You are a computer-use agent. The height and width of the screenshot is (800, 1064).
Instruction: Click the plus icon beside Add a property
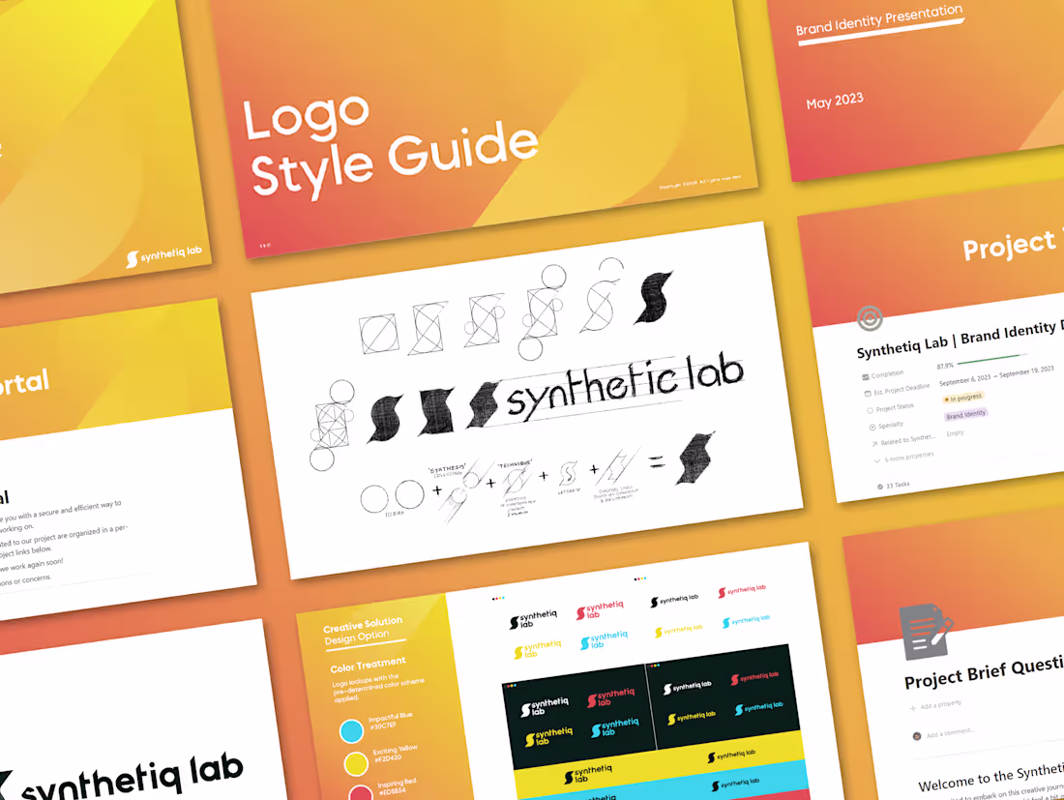point(913,708)
